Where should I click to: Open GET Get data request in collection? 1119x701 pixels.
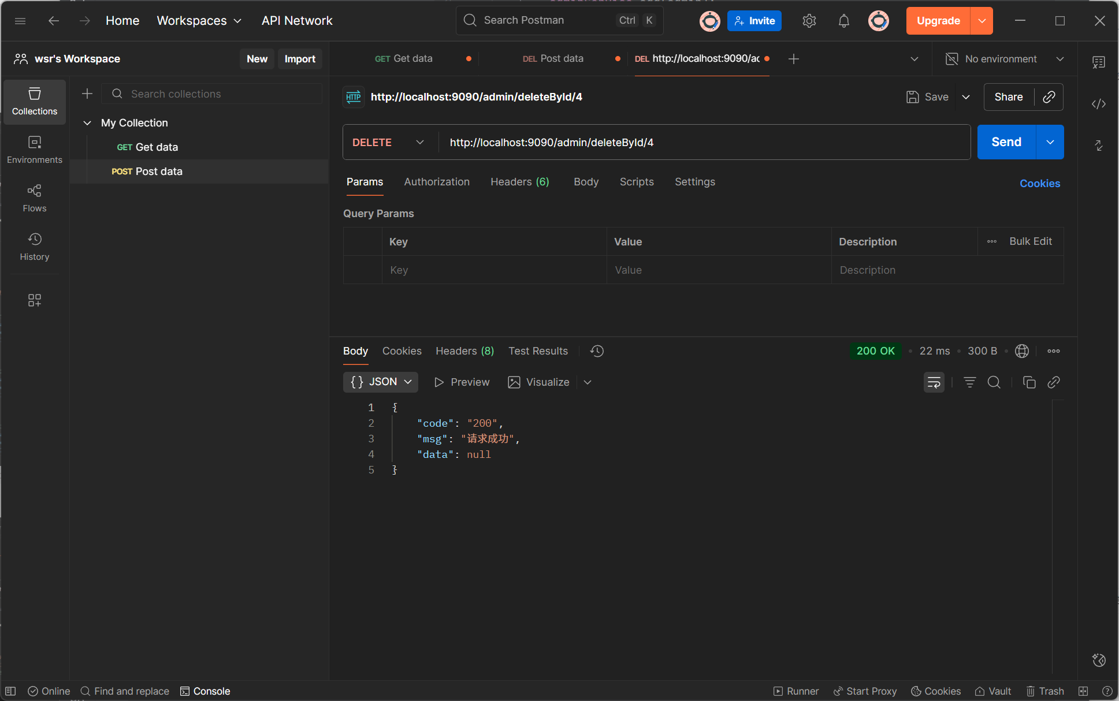[x=199, y=147]
